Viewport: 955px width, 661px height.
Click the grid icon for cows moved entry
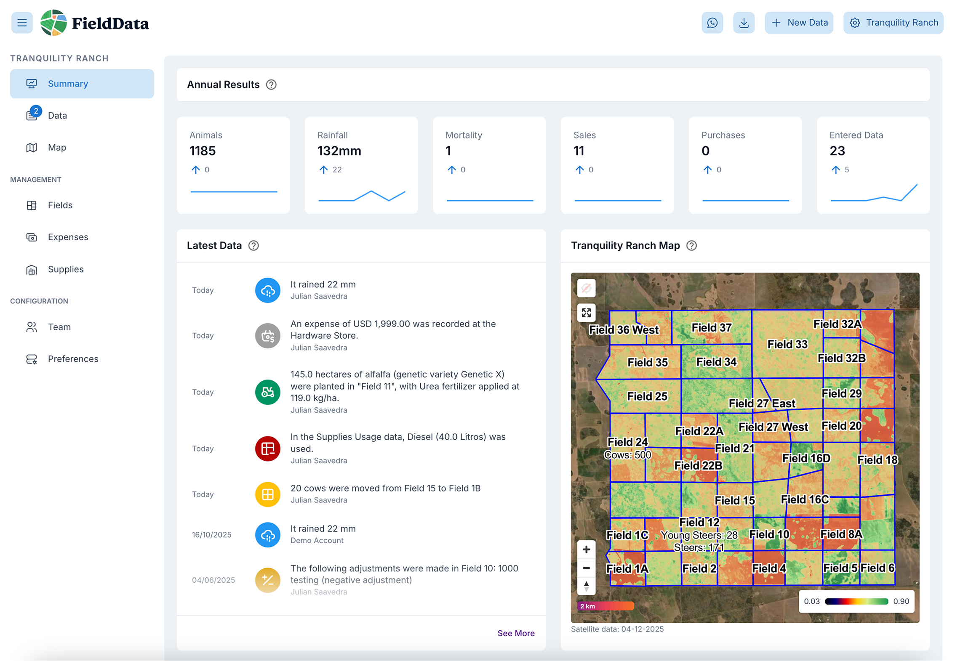click(x=268, y=494)
